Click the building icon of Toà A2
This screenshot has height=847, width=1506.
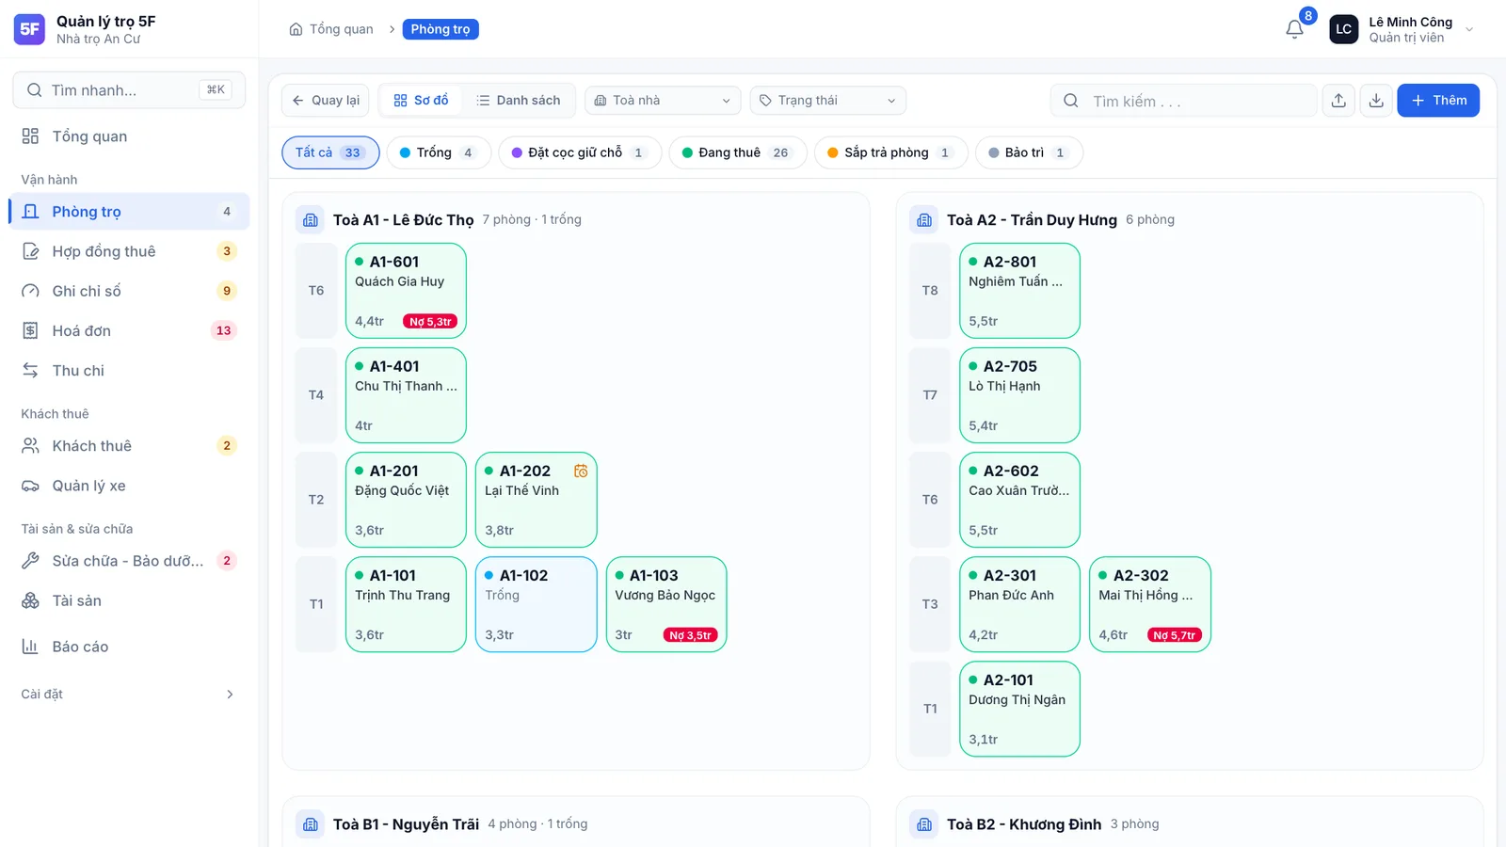(x=924, y=220)
